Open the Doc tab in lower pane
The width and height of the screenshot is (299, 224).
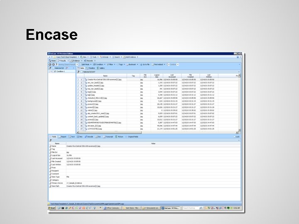[98, 137]
